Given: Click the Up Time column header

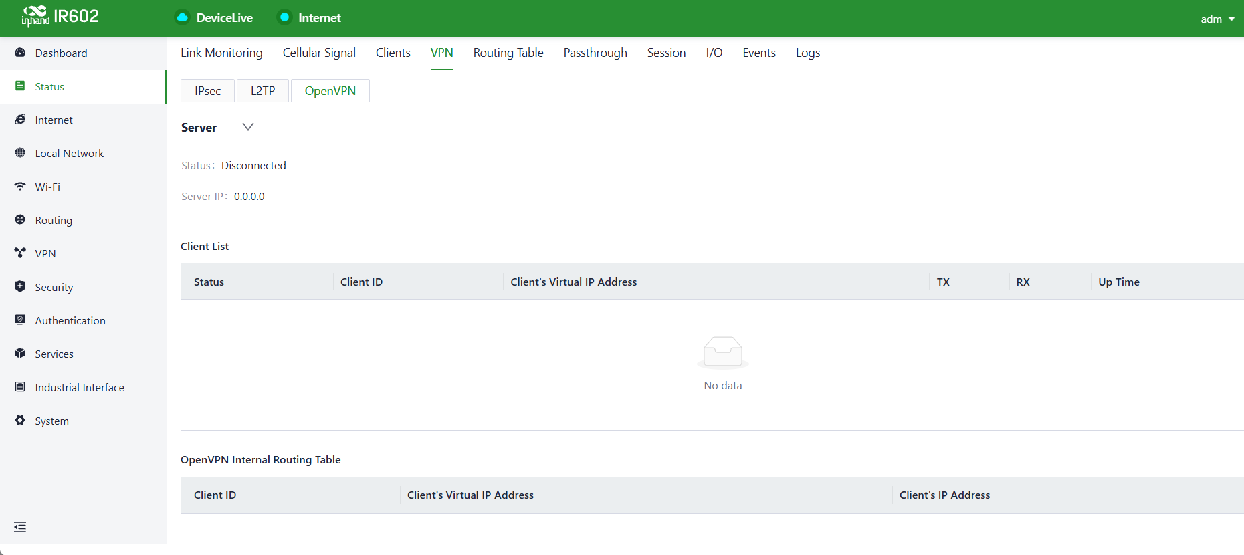Looking at the screenshot, I should coord(1119,282).
